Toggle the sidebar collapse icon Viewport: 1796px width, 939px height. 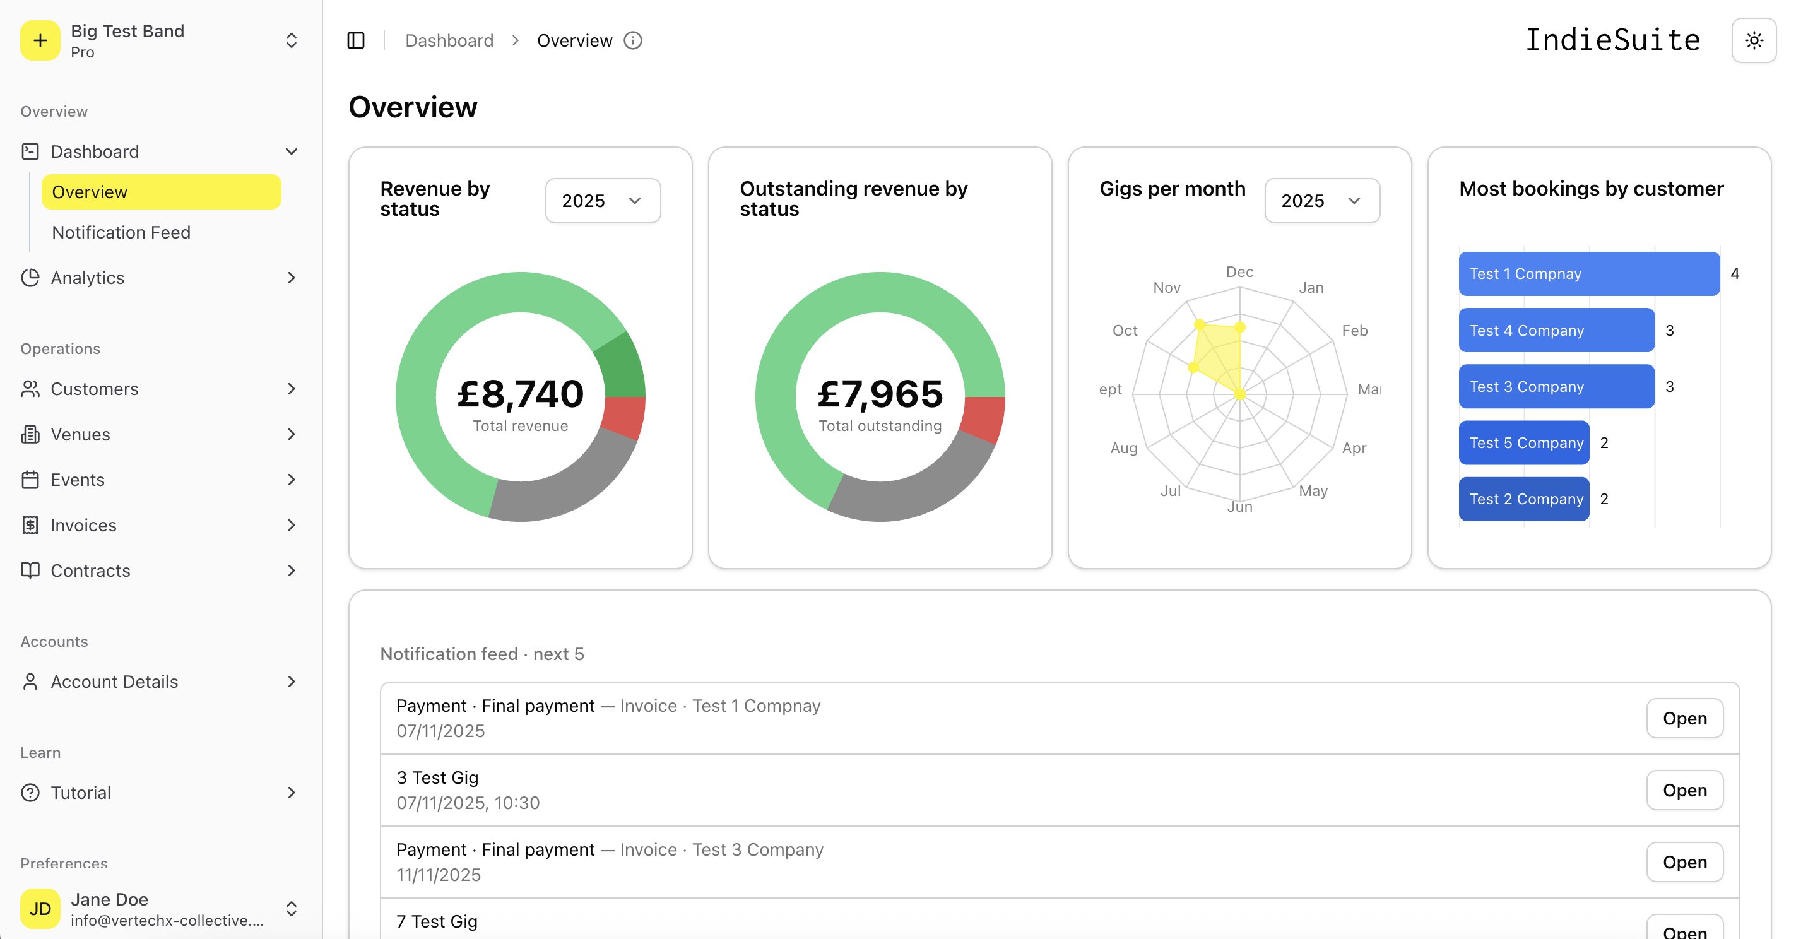(x=357, y=40)
